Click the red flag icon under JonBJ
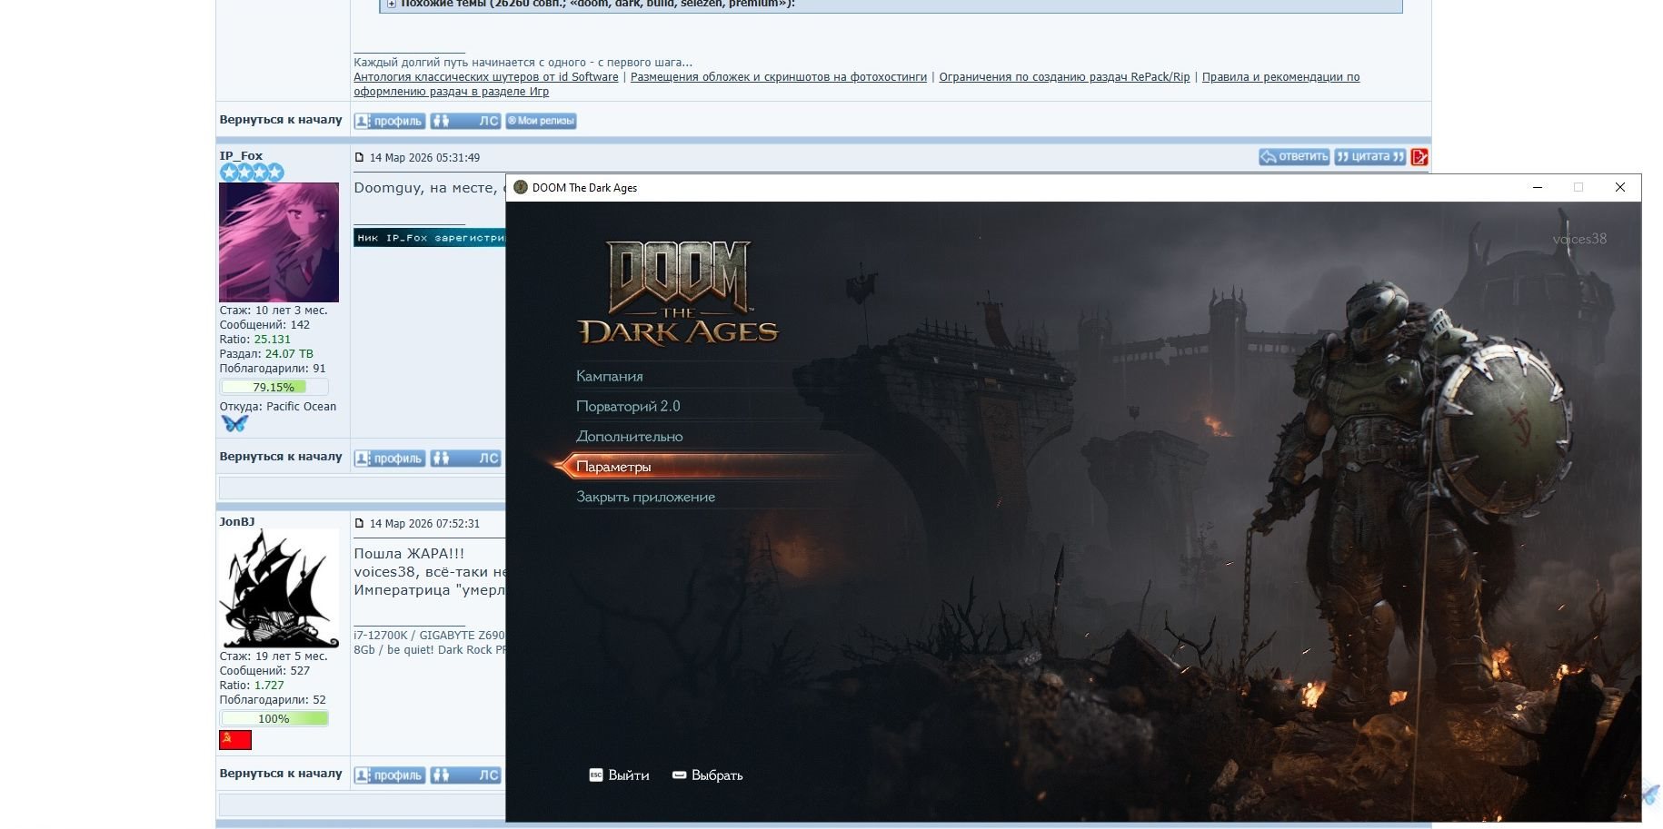Screen dimensions: 1663x829 [235, 740]
